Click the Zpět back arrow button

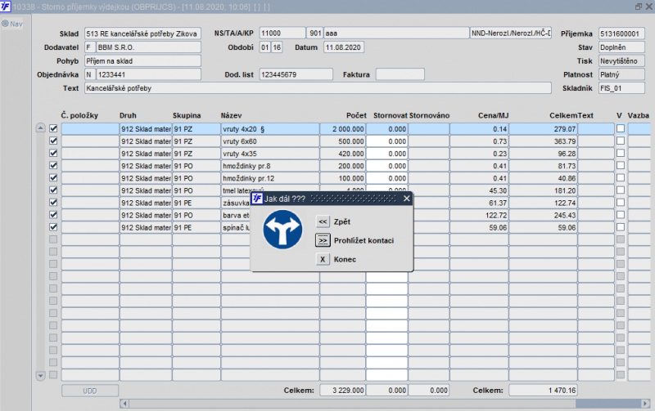pyautogui.click(x=323, y=221)
